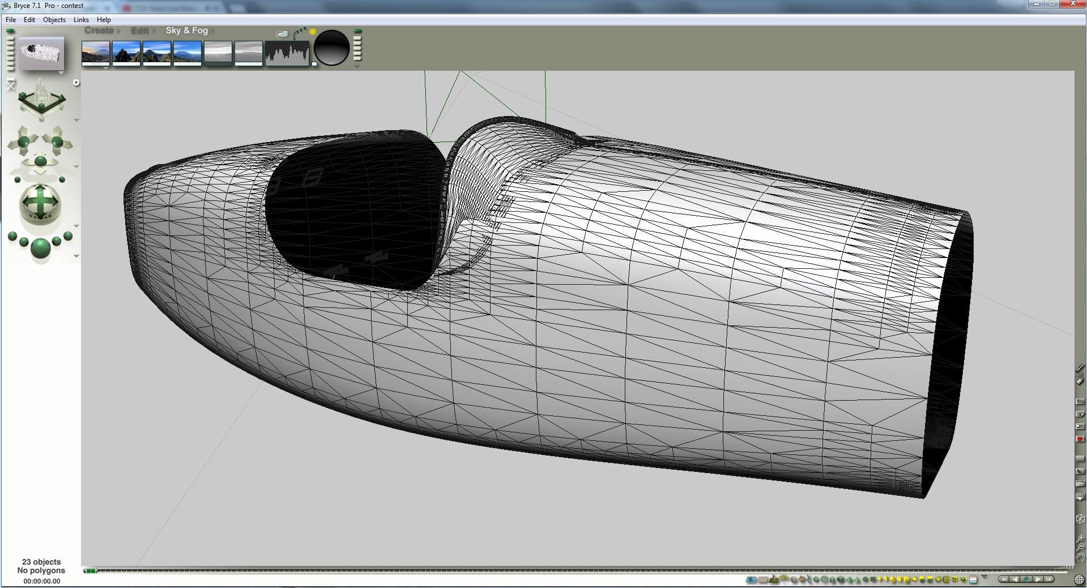
Task: Click the large green Render sphere
Action: click(40, 248)
